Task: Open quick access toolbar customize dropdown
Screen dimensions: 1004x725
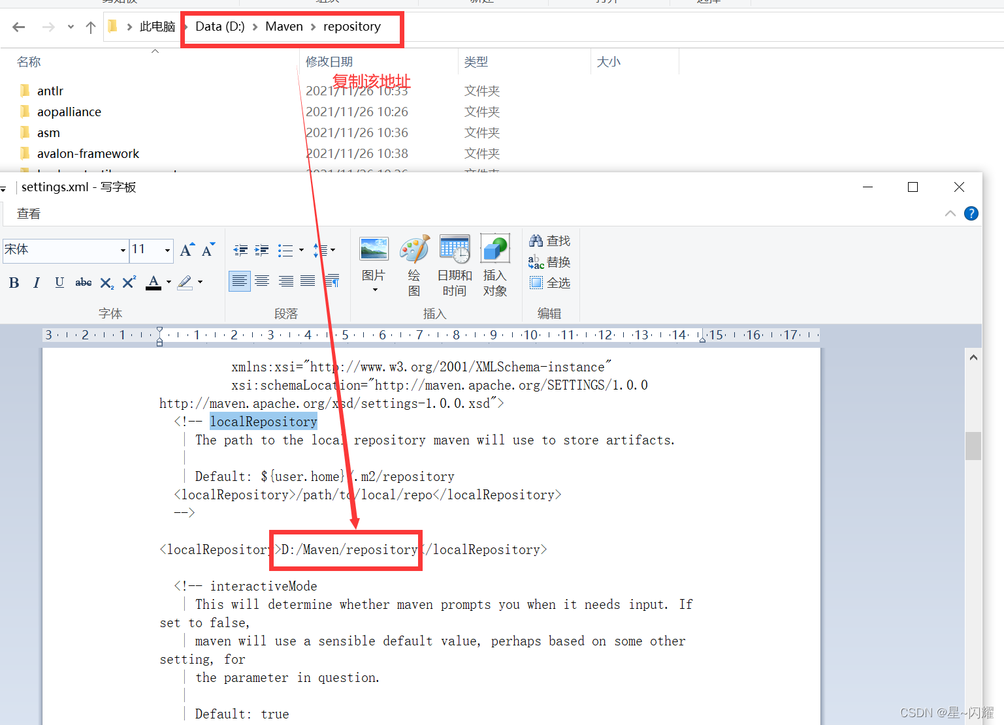Action: (3, 189)
